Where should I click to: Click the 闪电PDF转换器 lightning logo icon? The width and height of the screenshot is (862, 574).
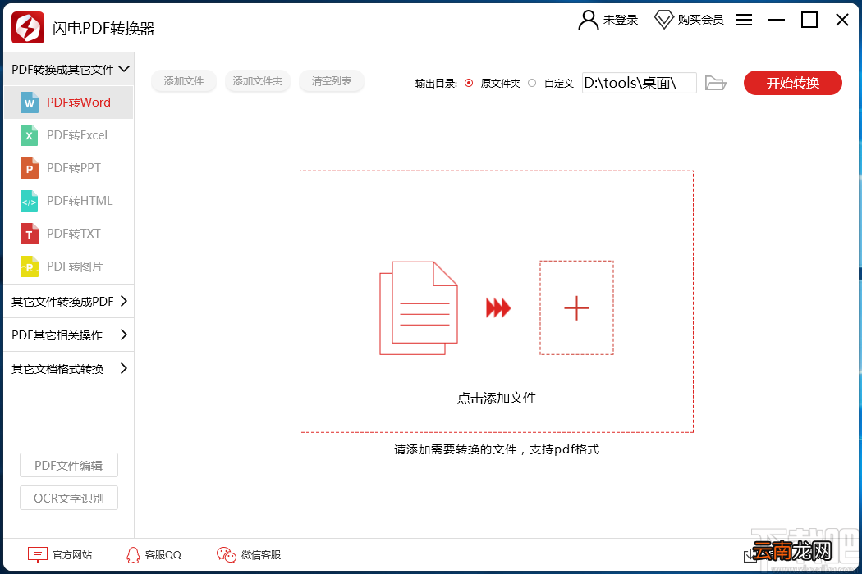pyautogui.click(x=27, y=27)
